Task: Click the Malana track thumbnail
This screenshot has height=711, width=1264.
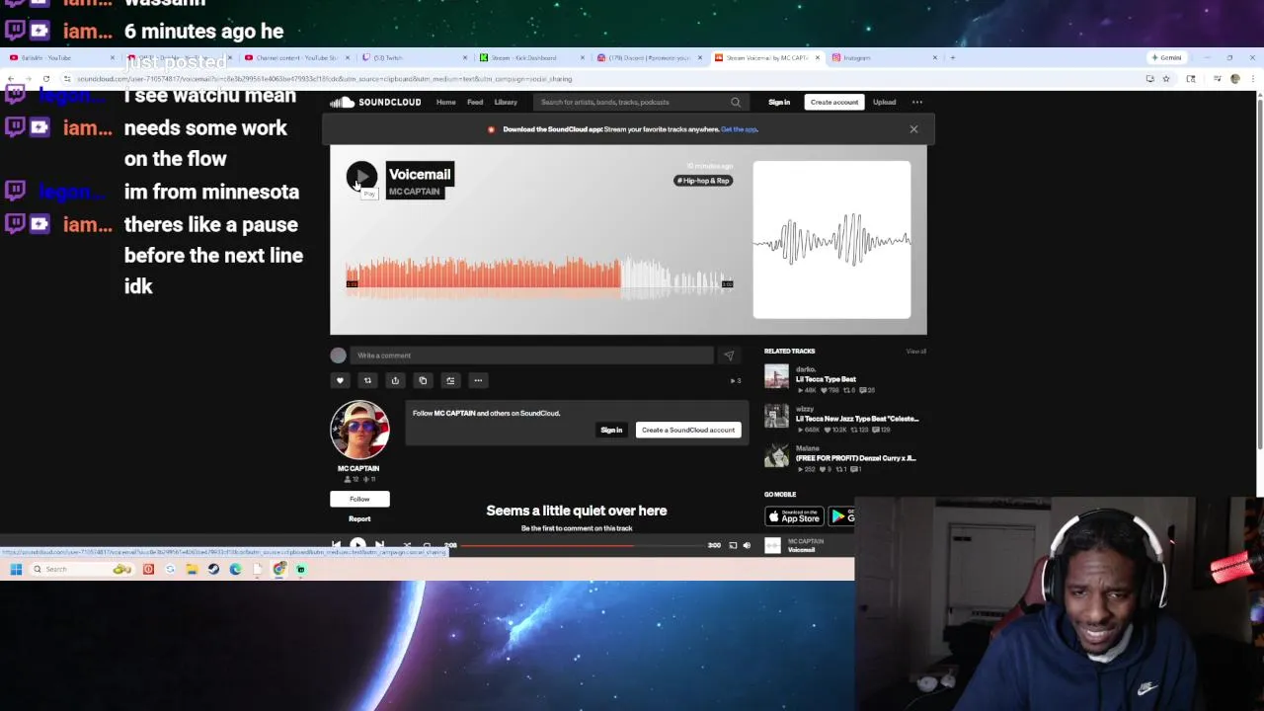Action: point(776,455)
